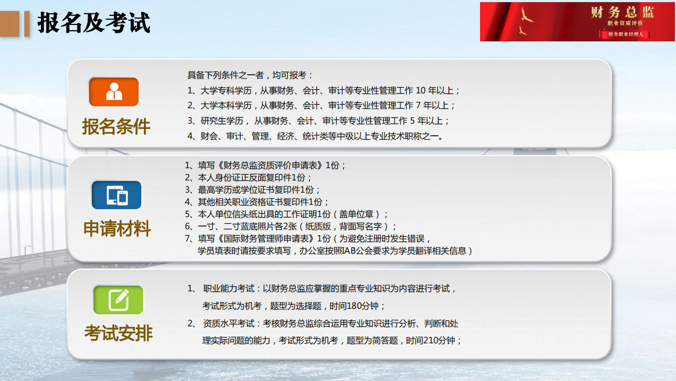Click the line 具备下列条件之一者，均可报考
676x381 pixels.
(x=251, y=75)
